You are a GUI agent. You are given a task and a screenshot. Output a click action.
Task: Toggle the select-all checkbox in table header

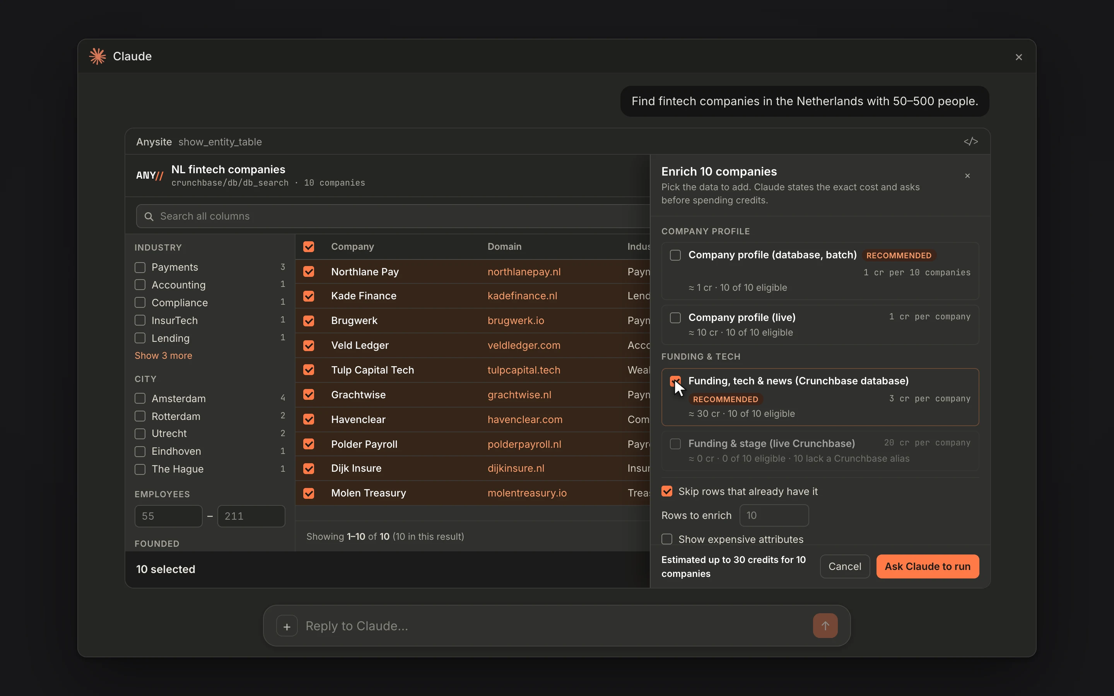pos(309,247)
